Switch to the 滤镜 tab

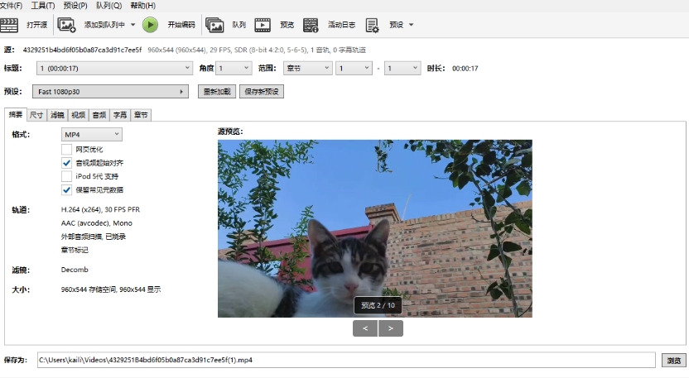(x=58, y=115)
